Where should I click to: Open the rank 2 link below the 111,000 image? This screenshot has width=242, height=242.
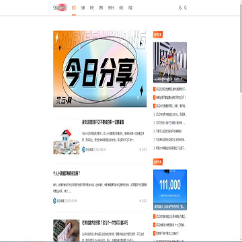(170, 225)
